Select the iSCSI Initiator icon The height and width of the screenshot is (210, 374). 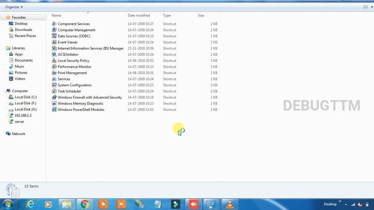coord(54,54)
